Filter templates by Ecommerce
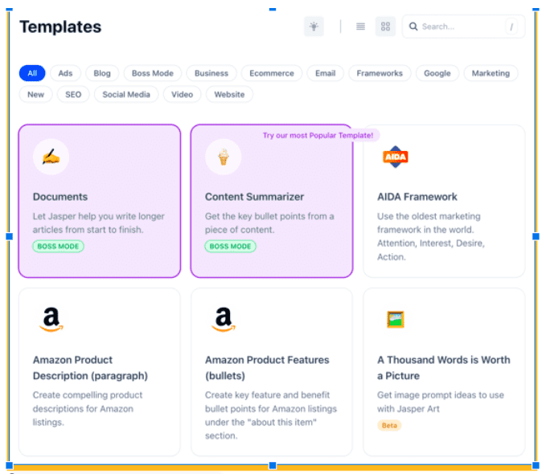The image size is (546, 474). click(272, 73)
